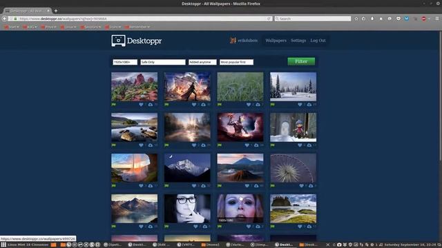Expand the Remember bookmark folder
442x248 pixels.
pyautogui.click(x=137, y=27)
